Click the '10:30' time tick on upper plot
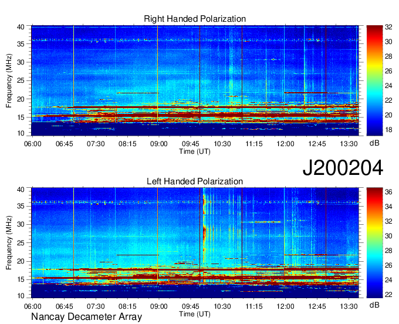 tap(222, 144)
